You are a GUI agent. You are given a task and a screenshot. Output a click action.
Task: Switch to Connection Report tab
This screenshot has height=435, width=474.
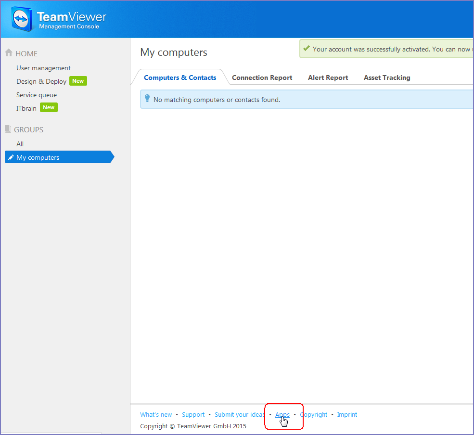pyautogui.click(x=262, y=77)
